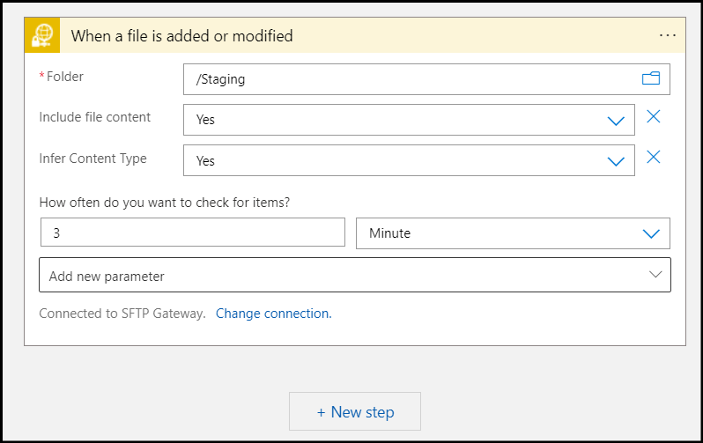Remove the Include file content parameter

pos(654,116)
